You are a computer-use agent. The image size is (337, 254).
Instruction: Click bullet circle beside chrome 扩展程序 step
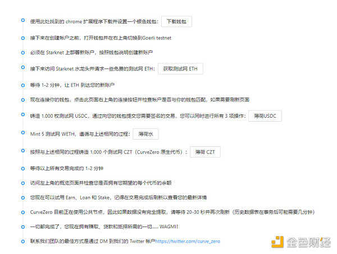(x=21, y=20)
